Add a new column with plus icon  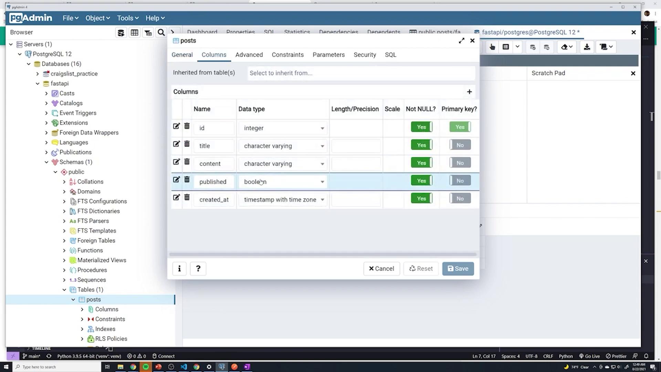coord(469,92)
